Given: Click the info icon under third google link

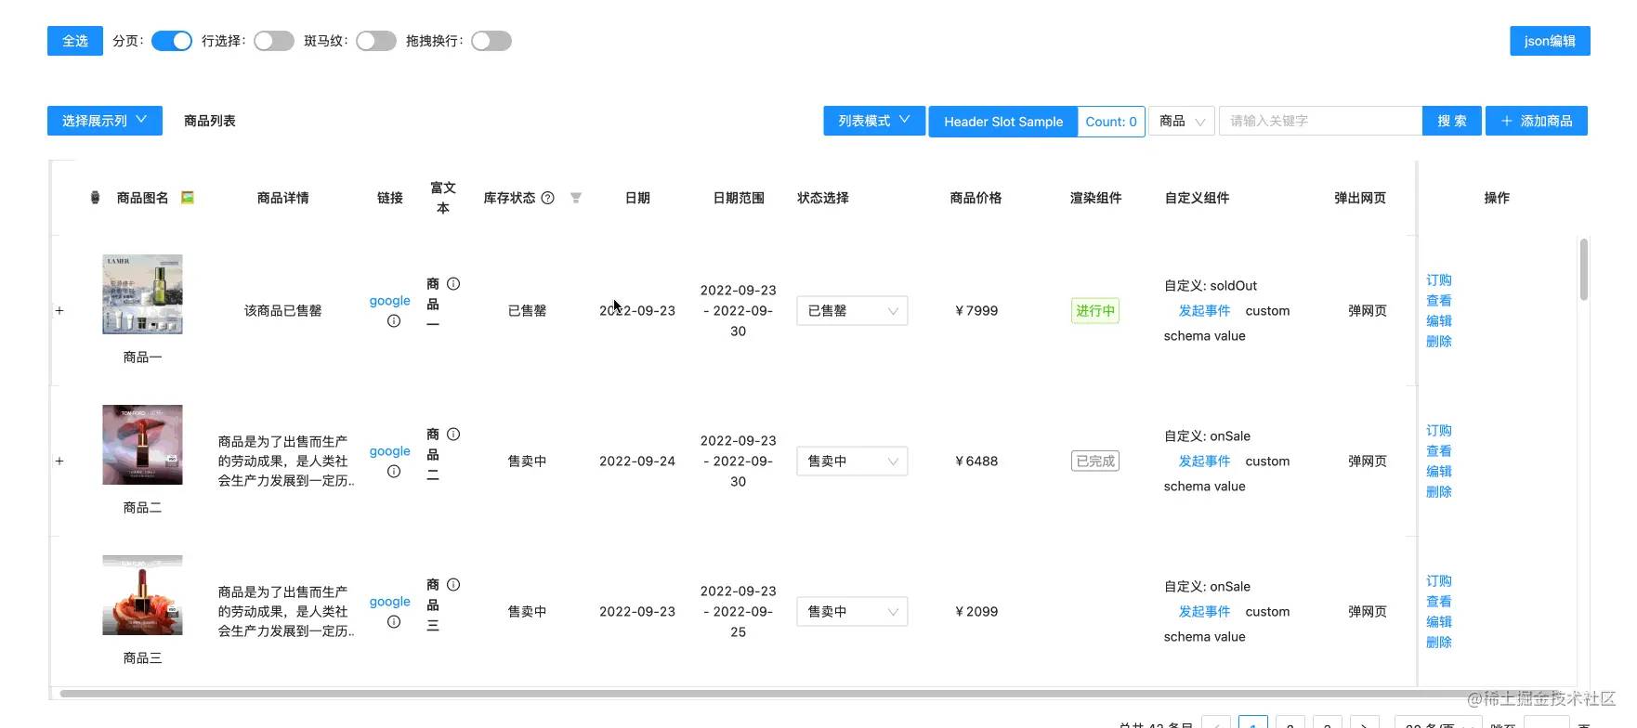Looking at the screenshot, I should click(394, 622).
